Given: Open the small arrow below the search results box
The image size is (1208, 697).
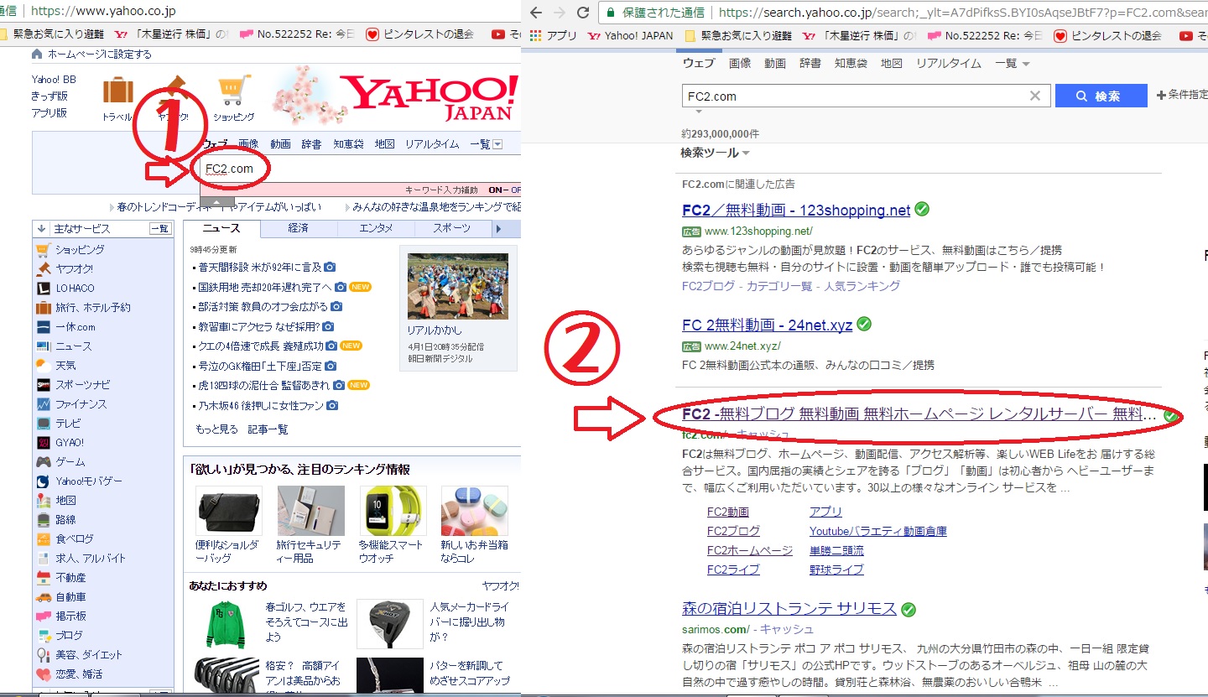Looking at the screenshot, I should [x=698, y=112].
